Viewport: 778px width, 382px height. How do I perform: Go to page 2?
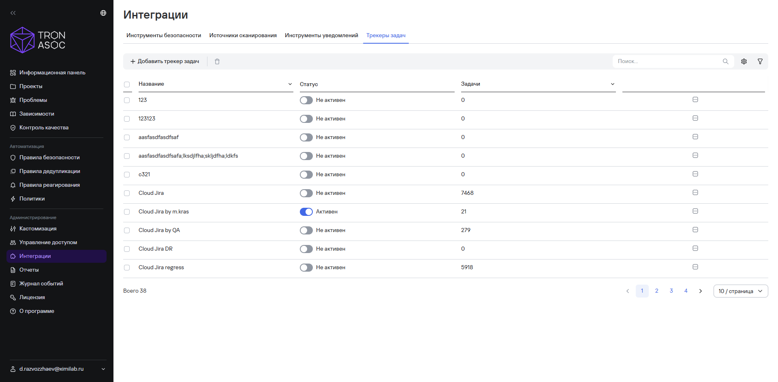pos(657,291)
